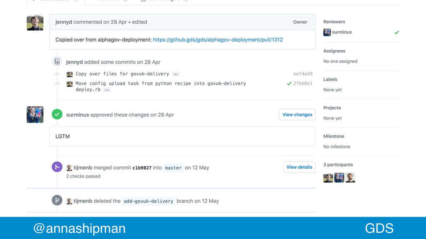
Task: Click tijmenb small avatar in merge line
Action: (69, 168)
